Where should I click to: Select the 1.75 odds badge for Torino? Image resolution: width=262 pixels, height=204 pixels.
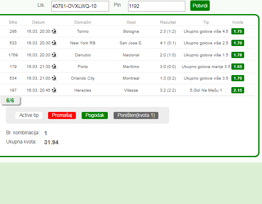(238, 32)
